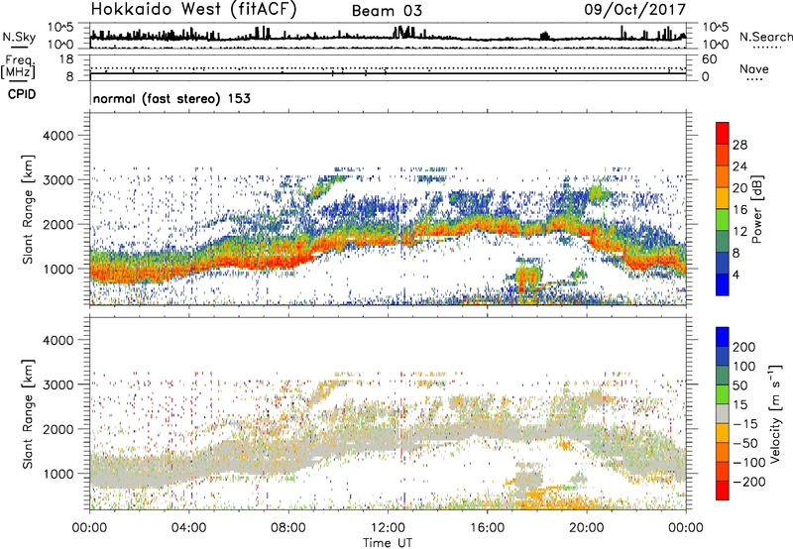Select the "Beam 03" header label

coord(387,11)
